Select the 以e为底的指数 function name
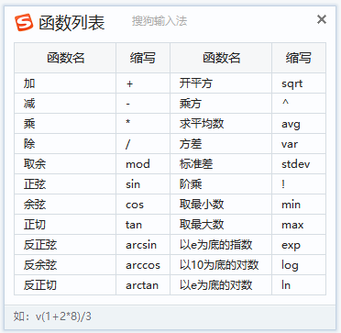 (x=215, y=245)
